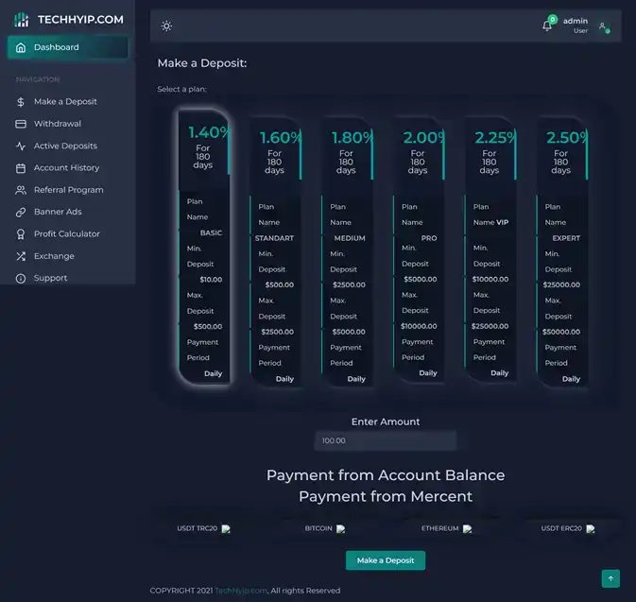This screenshot has height=602, width=636.
Task: Toggle the light/dark theme sun icon
Action: (x=166, y=26)
